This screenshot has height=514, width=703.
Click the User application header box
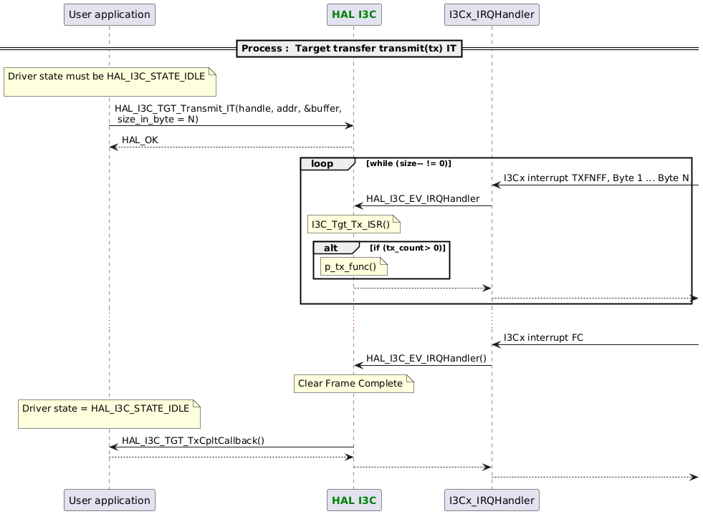(109, 14)
